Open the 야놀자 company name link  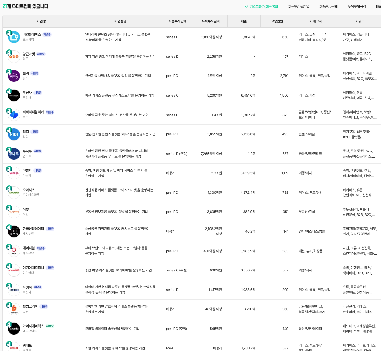coord(27,170)
